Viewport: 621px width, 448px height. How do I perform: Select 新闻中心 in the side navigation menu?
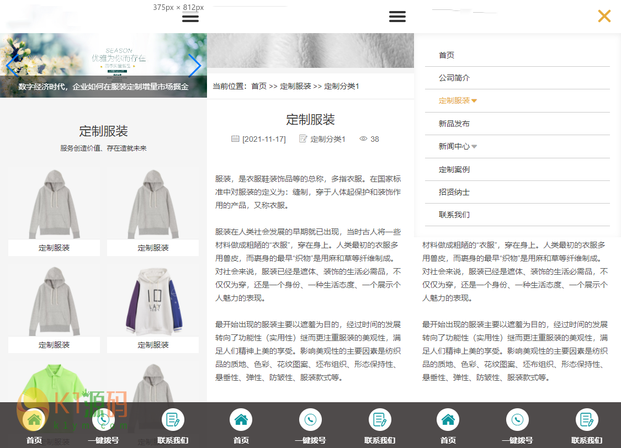[x=454, y=146]
